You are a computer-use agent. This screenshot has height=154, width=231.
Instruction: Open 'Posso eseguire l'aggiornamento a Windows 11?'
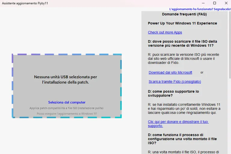click(x=67, y=114)
